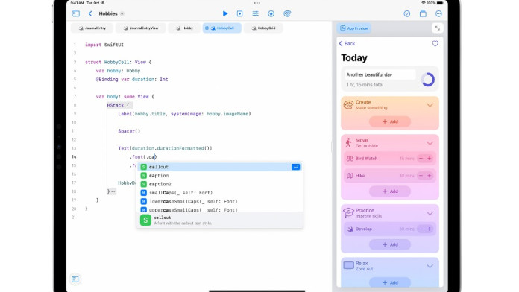519x292 pixels.
Task: Switch to the JournalEntry tab
Action: pos(92,28)
